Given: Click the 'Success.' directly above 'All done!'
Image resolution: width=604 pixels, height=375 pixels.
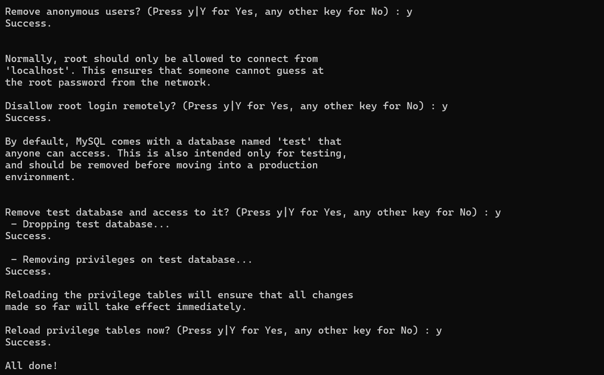Looking at the screenshot, I should [x=28, y=342].
